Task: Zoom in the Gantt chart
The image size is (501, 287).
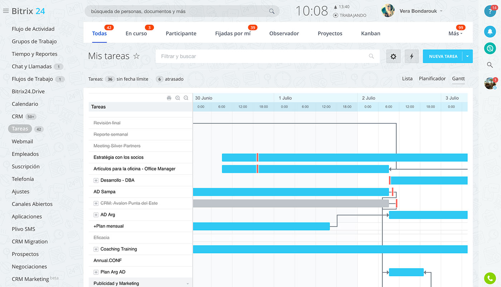Action: coord(177,98)
